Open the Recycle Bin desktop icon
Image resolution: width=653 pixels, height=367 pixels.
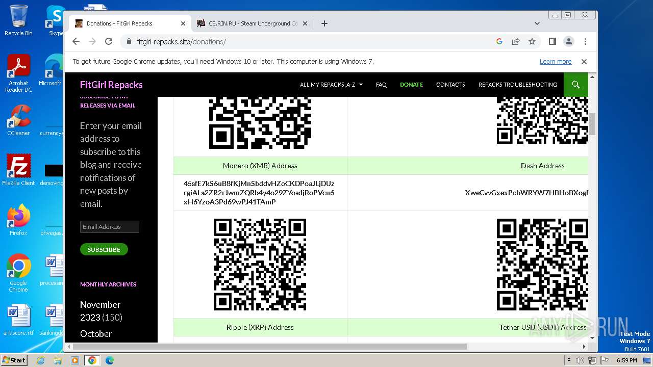18,20
